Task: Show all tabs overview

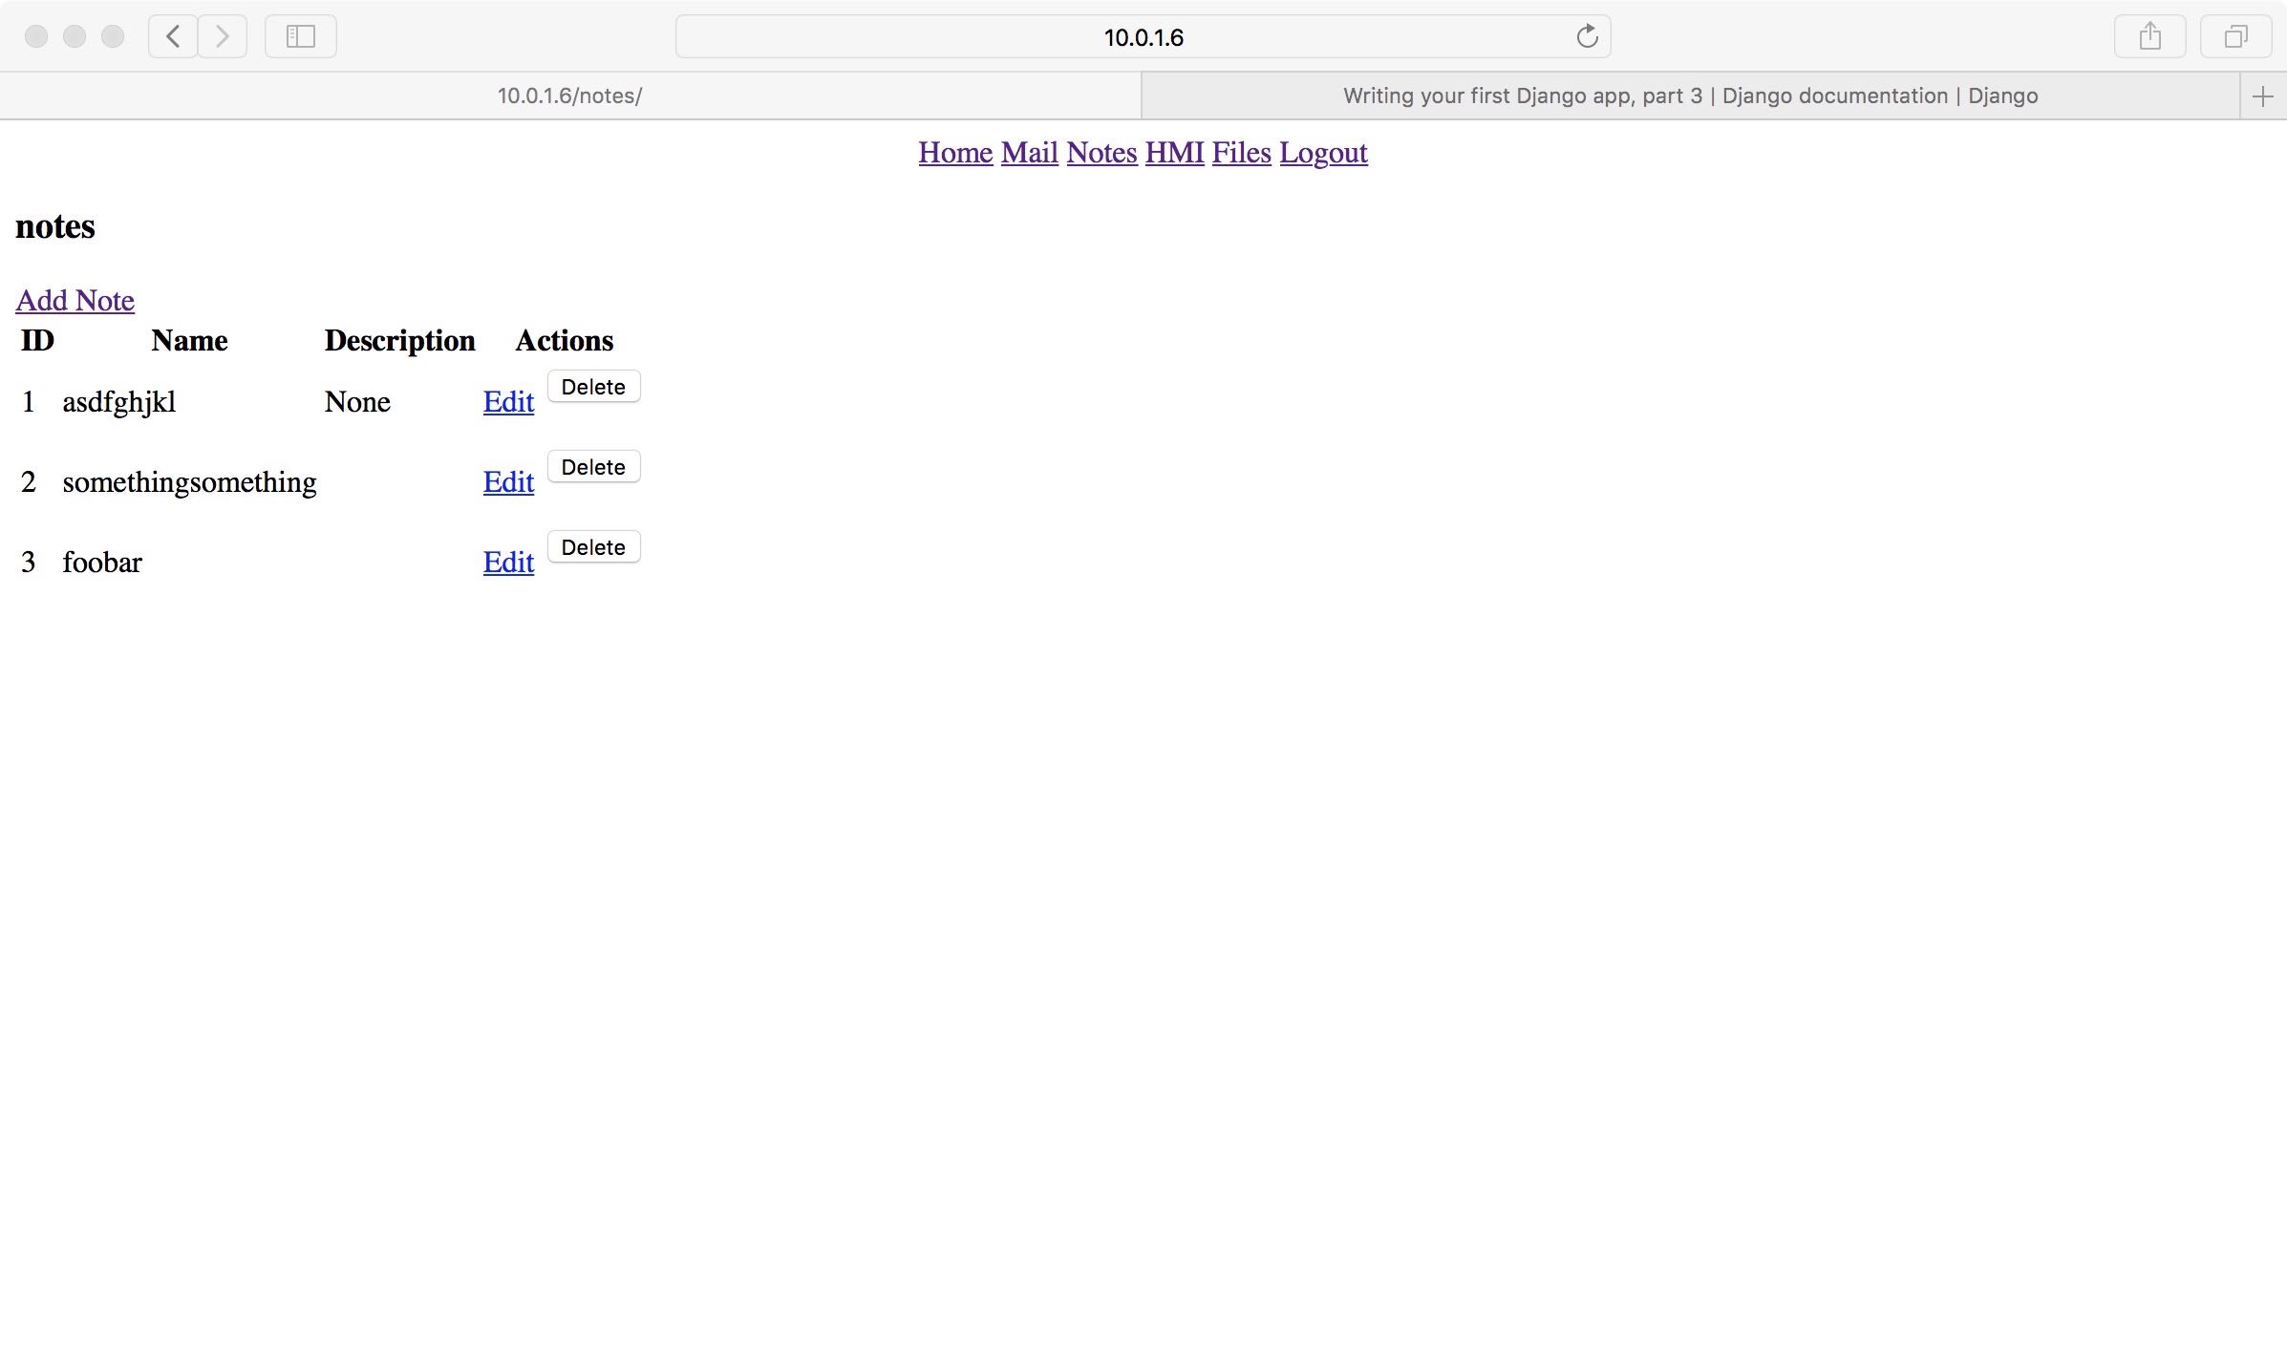Action: tap(2235, 36)
